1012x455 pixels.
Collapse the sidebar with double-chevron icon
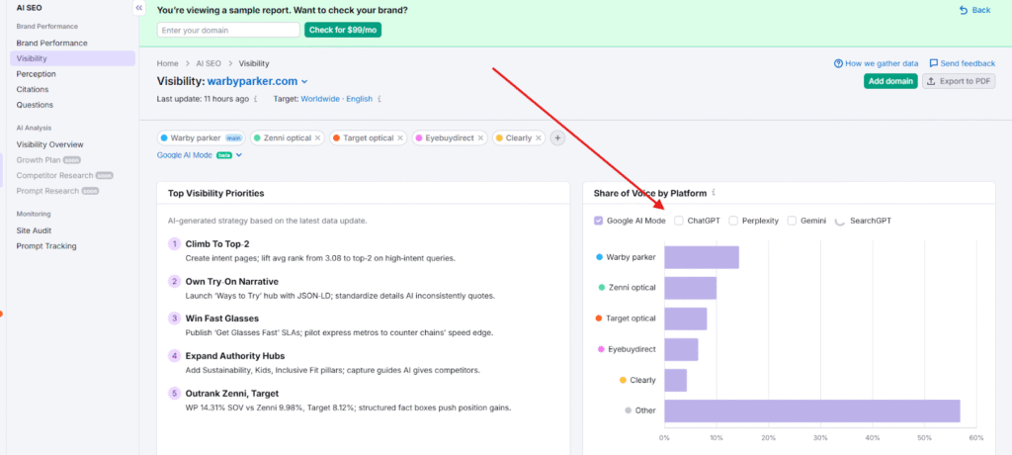(x=138, y=8)
